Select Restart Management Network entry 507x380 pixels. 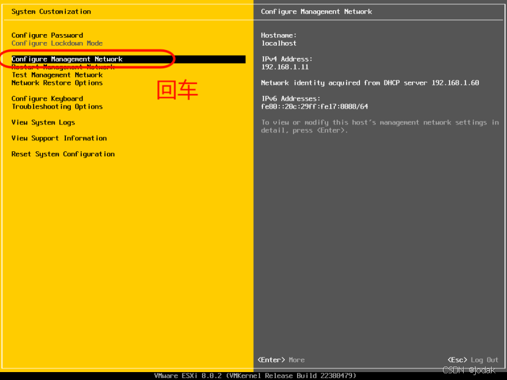(x=63, y=67)
